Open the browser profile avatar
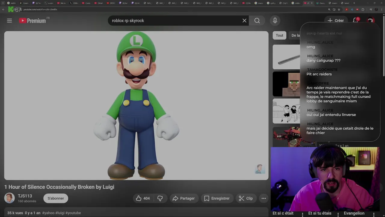Viewport: 385px width, 217px height. pyautogui.click(x=376, y=9)
